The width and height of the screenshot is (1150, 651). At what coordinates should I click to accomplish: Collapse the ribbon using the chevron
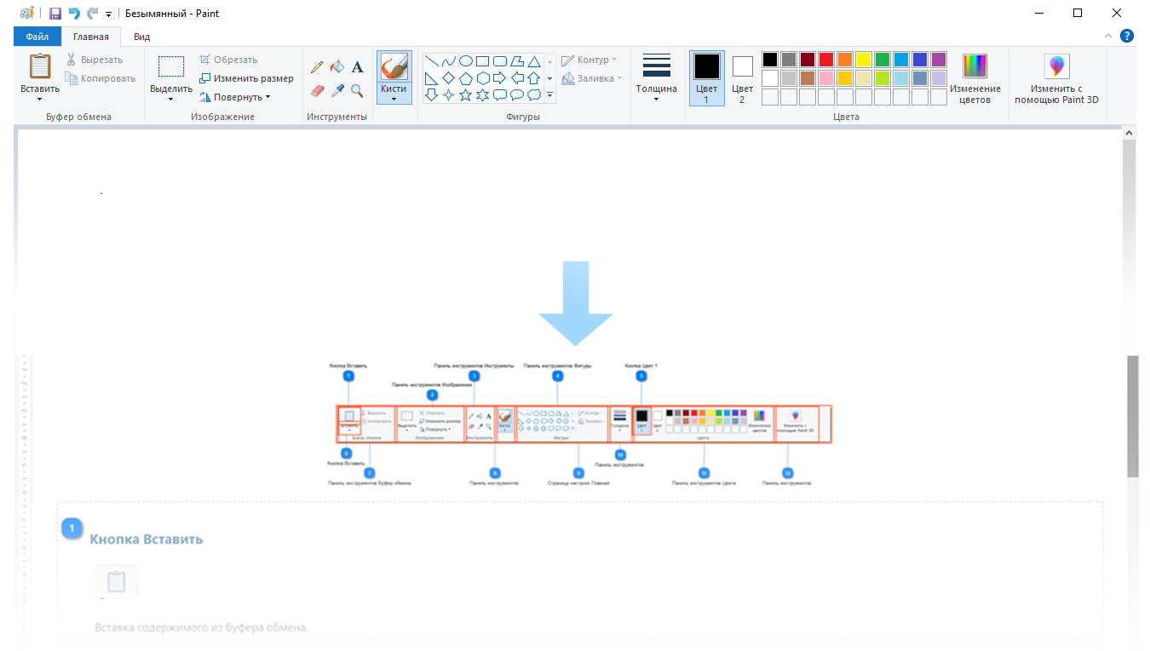tap(1108, 36)
